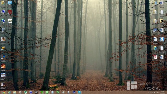Open the ICQ flower icon
The width and height of the screenshot is (167, 94).
click(42, 92)
